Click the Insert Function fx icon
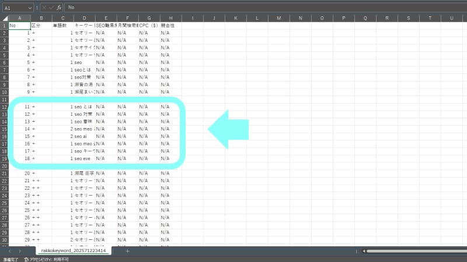The height and width of the screenshot is (262, 467). point(59,8)
